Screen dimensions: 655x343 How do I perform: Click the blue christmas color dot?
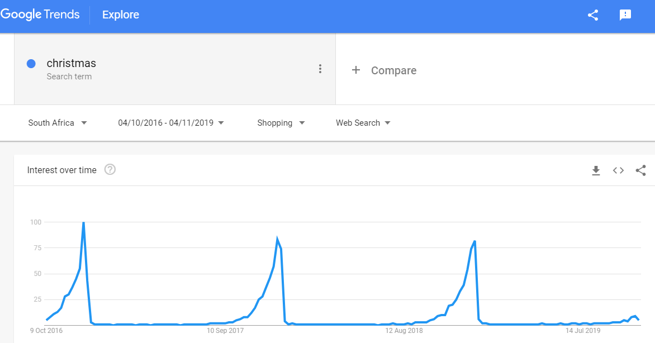coord(31,64)
